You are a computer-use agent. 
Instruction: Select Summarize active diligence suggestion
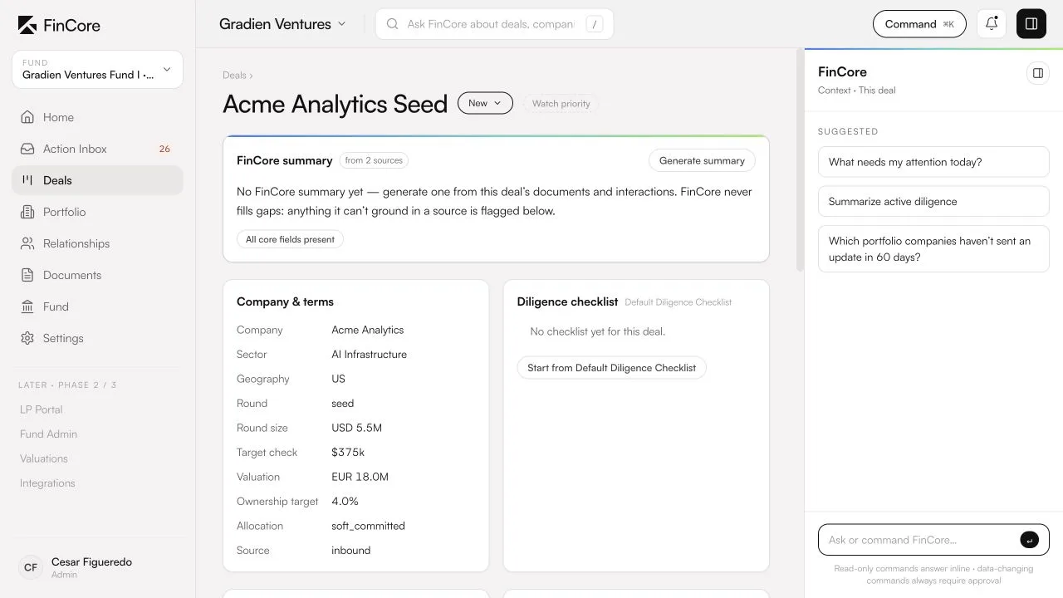click(x=933, y=201)
